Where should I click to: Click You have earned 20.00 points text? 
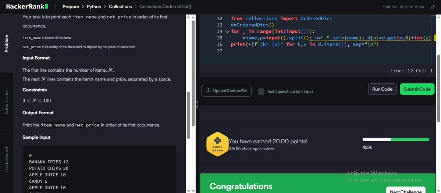click(x=268, y=142)
